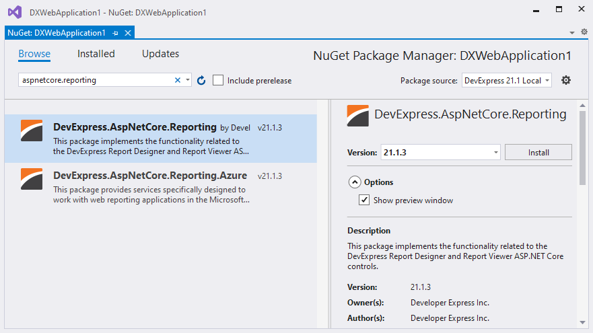Viewport: 593px width, 333px height.
Task: Select DevExpress.AspNetCore.Reporting.Azure package in list
Action: [161, 187]
